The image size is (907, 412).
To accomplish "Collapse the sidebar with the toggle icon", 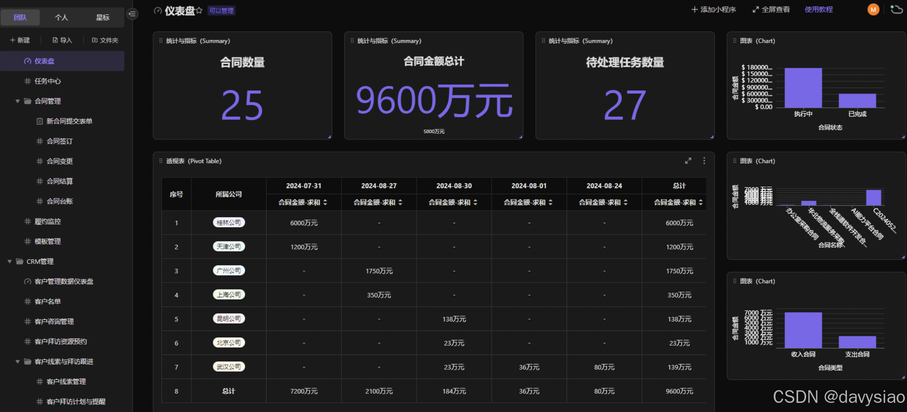I will pos(132,14).
